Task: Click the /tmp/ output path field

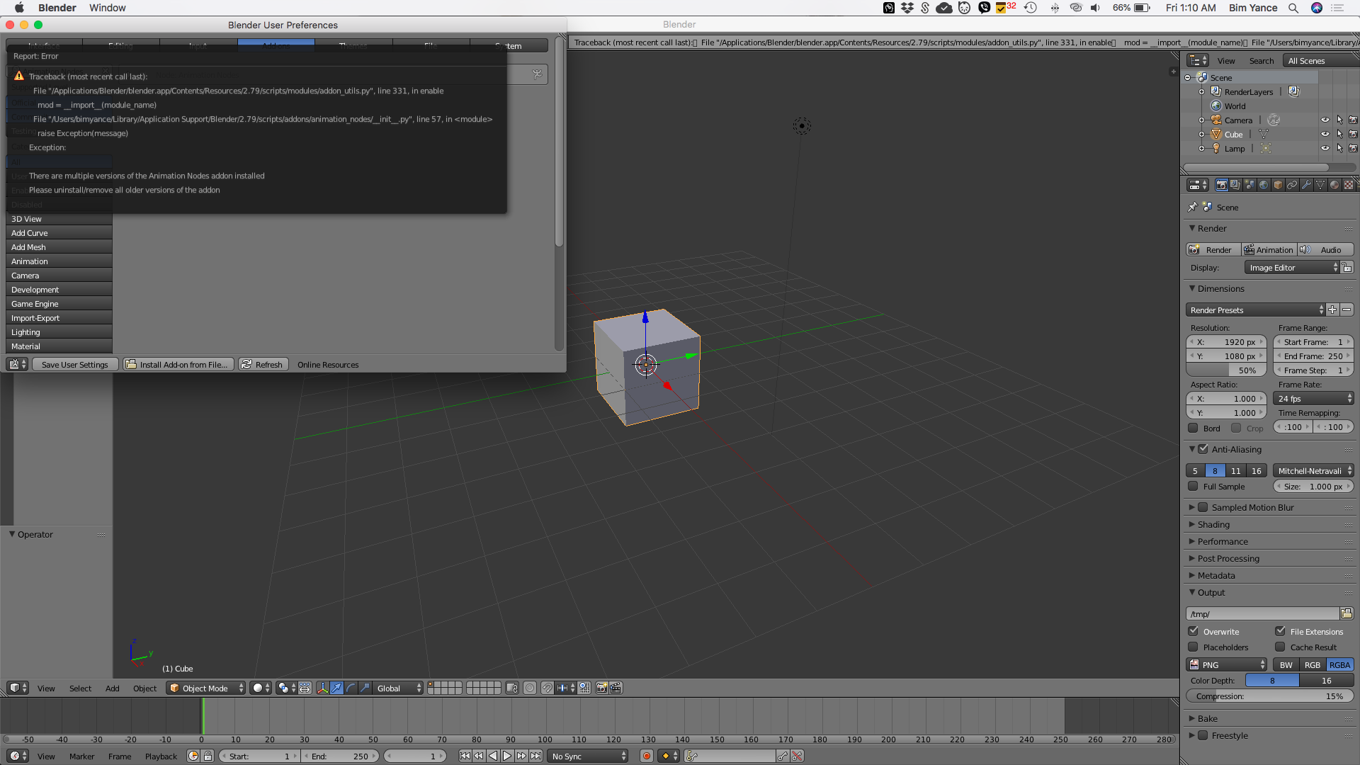Action: pos(1261,613)
